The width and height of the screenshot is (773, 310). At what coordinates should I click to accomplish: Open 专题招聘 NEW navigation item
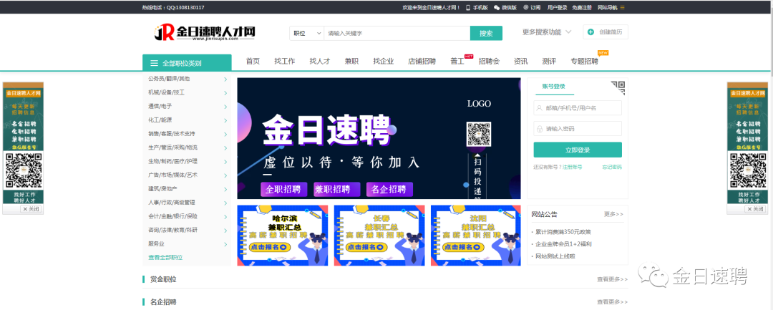click(585, 62)
